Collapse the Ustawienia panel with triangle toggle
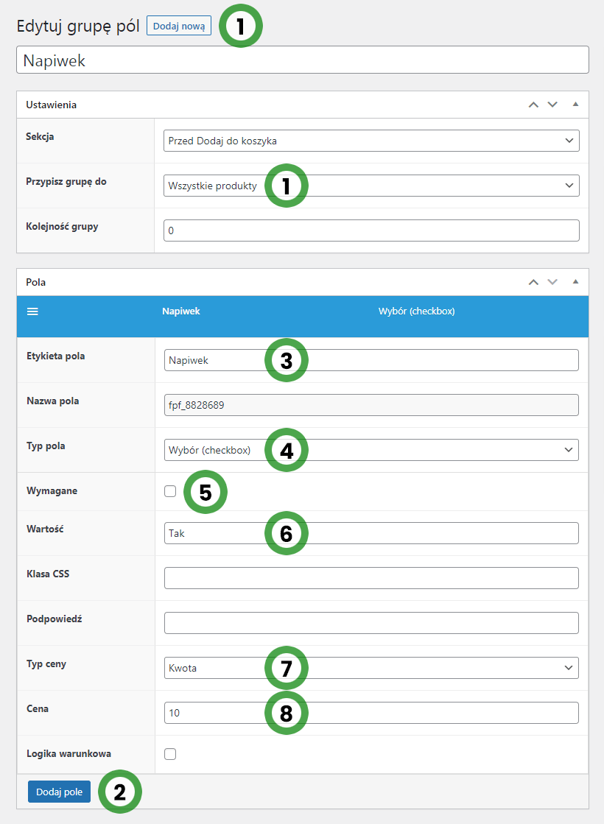The width and height of the screenshot is (604, 824). point(576,105)
